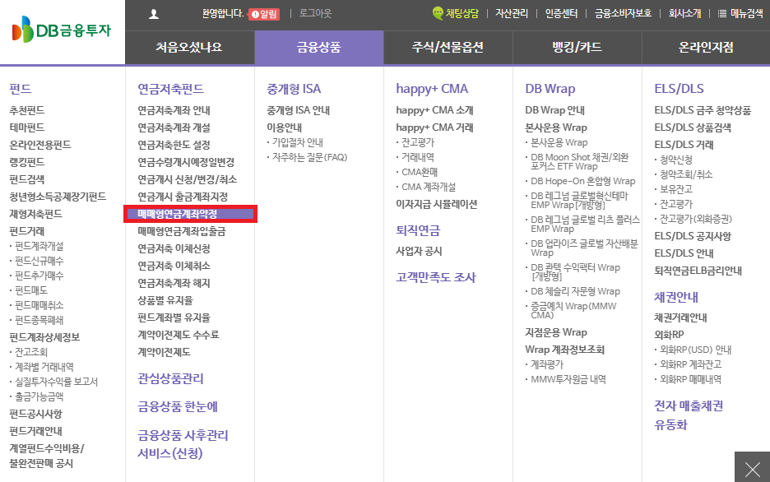770x482 pixels.
Task: Close the mega menu with X button
Action: 753,468
